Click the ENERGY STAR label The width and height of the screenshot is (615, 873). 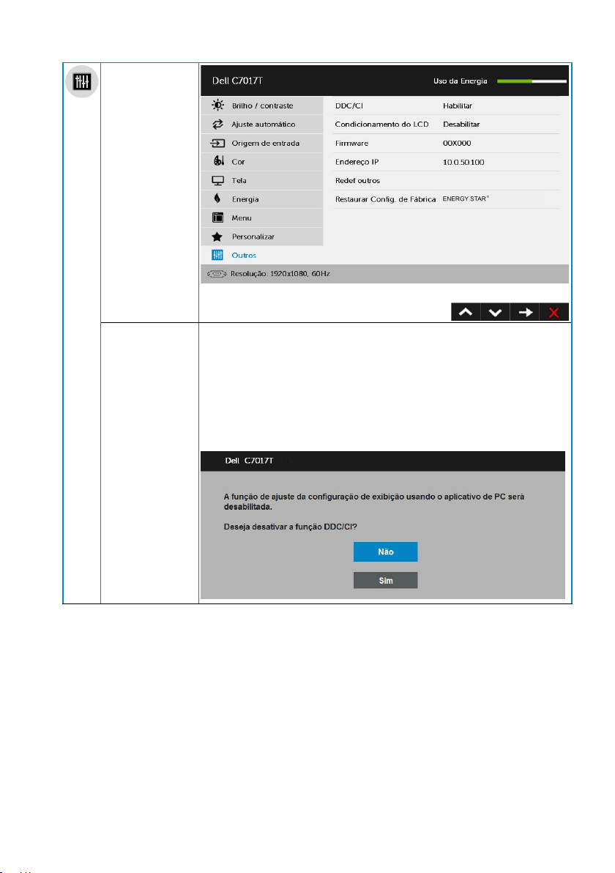tap(466, 198)
